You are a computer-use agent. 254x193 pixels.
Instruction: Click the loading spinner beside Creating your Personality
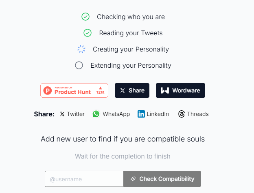tap(81, 49)
